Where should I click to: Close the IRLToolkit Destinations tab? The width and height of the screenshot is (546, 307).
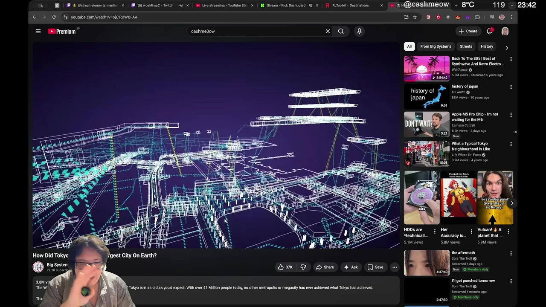(381, 6)
